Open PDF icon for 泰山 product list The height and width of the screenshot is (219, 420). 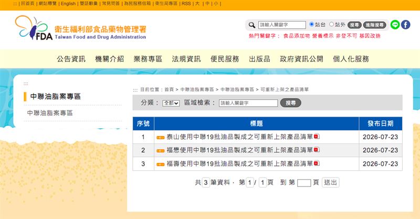[317, 137]
